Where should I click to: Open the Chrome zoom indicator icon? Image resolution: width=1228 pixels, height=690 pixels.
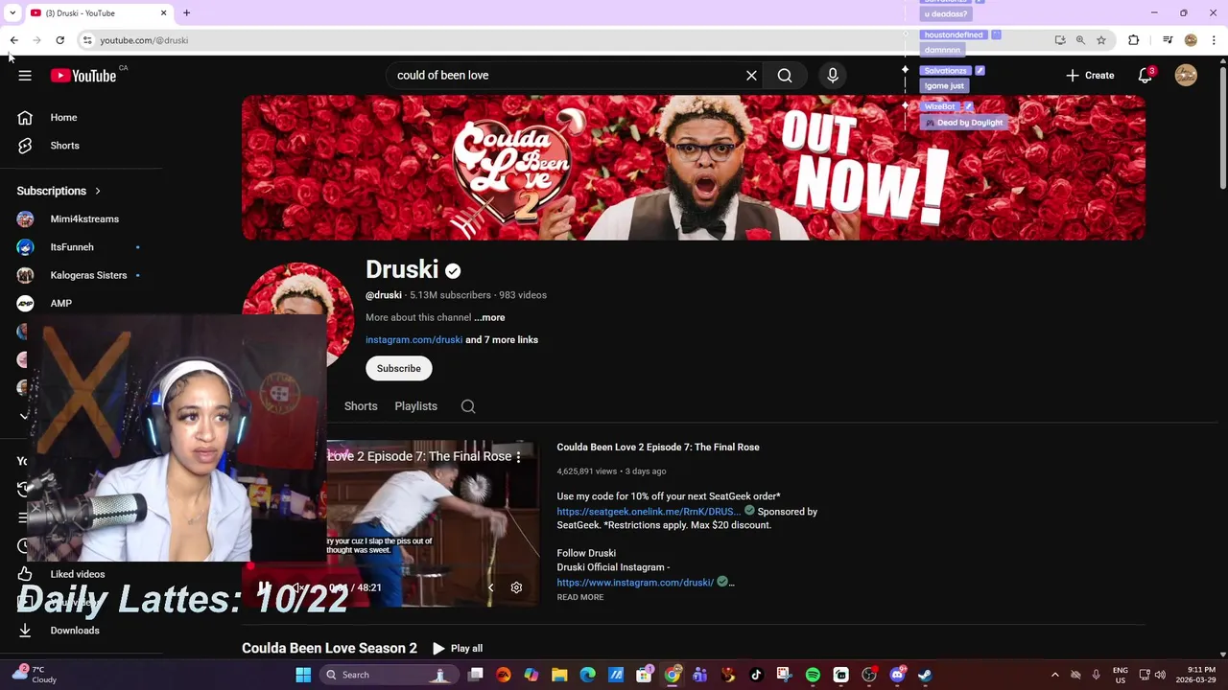tap(1080, 40)
